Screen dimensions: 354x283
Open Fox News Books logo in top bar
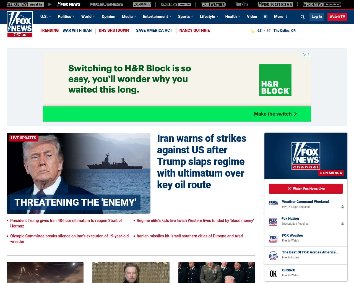click(x=322, y=4)
